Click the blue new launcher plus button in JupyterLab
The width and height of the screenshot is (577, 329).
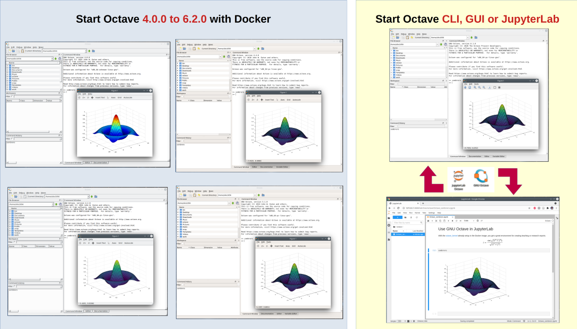pyautogui.click(x=398, y=217)
